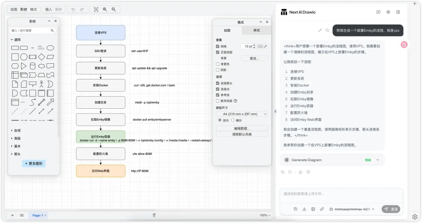The height and width of the screenshot is (223, 422).
Task: Copy the user message with the copy icon
Action: coord(327,31)
